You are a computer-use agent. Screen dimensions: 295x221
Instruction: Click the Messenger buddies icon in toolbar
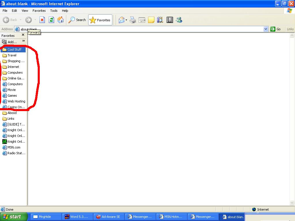point(179,20)
